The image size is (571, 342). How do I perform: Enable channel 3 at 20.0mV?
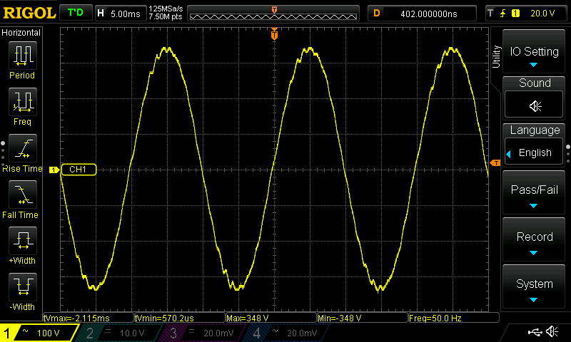point(204,333)
